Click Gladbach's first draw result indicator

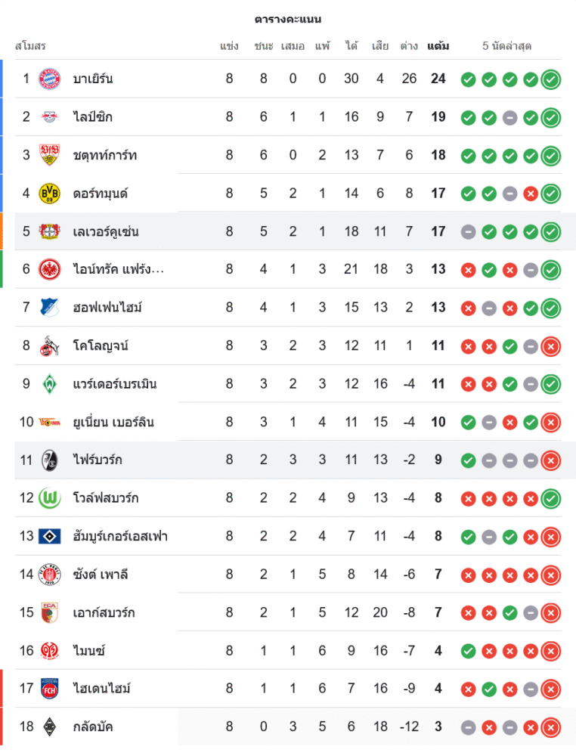[x=468, y=727]
